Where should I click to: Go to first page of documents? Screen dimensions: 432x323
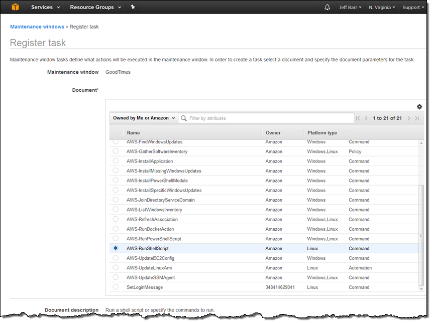(x=358, y=118)
